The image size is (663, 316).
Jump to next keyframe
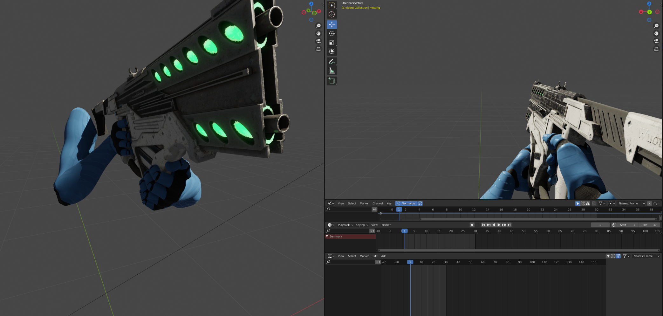tap(504, 225)
